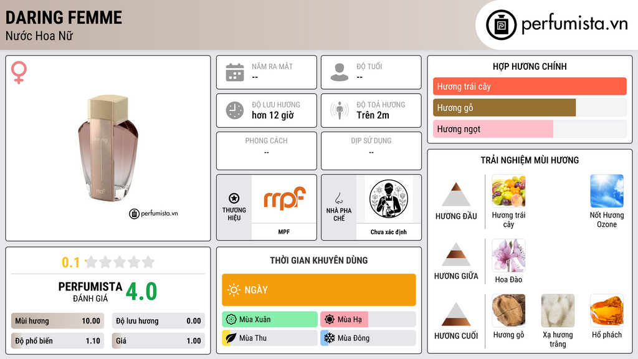
Task: Click the calendar icon for Năm ra mắt
Action: [235, 72]
